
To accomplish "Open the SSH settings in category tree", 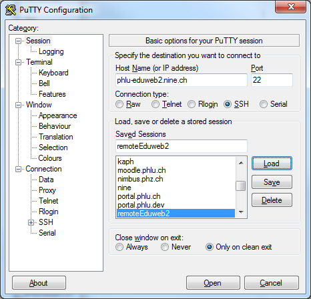I will coord(46,222).
